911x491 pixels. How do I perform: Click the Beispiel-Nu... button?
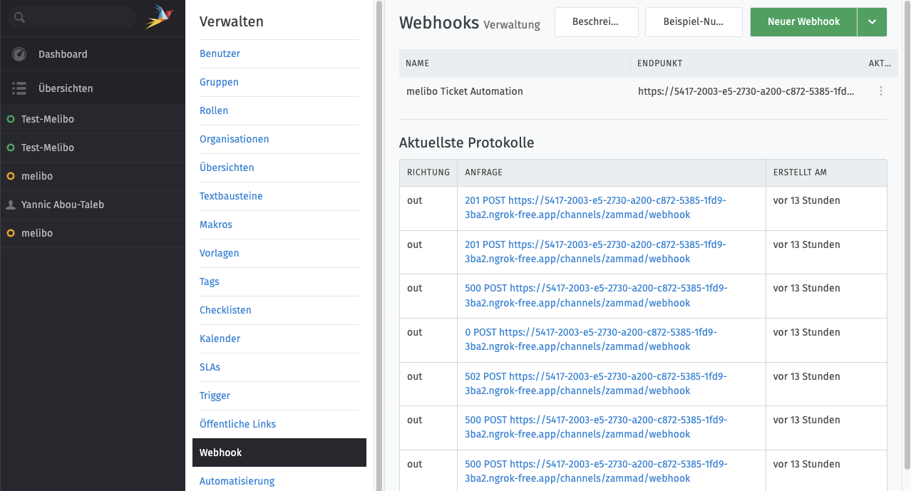tap(693, 22)
